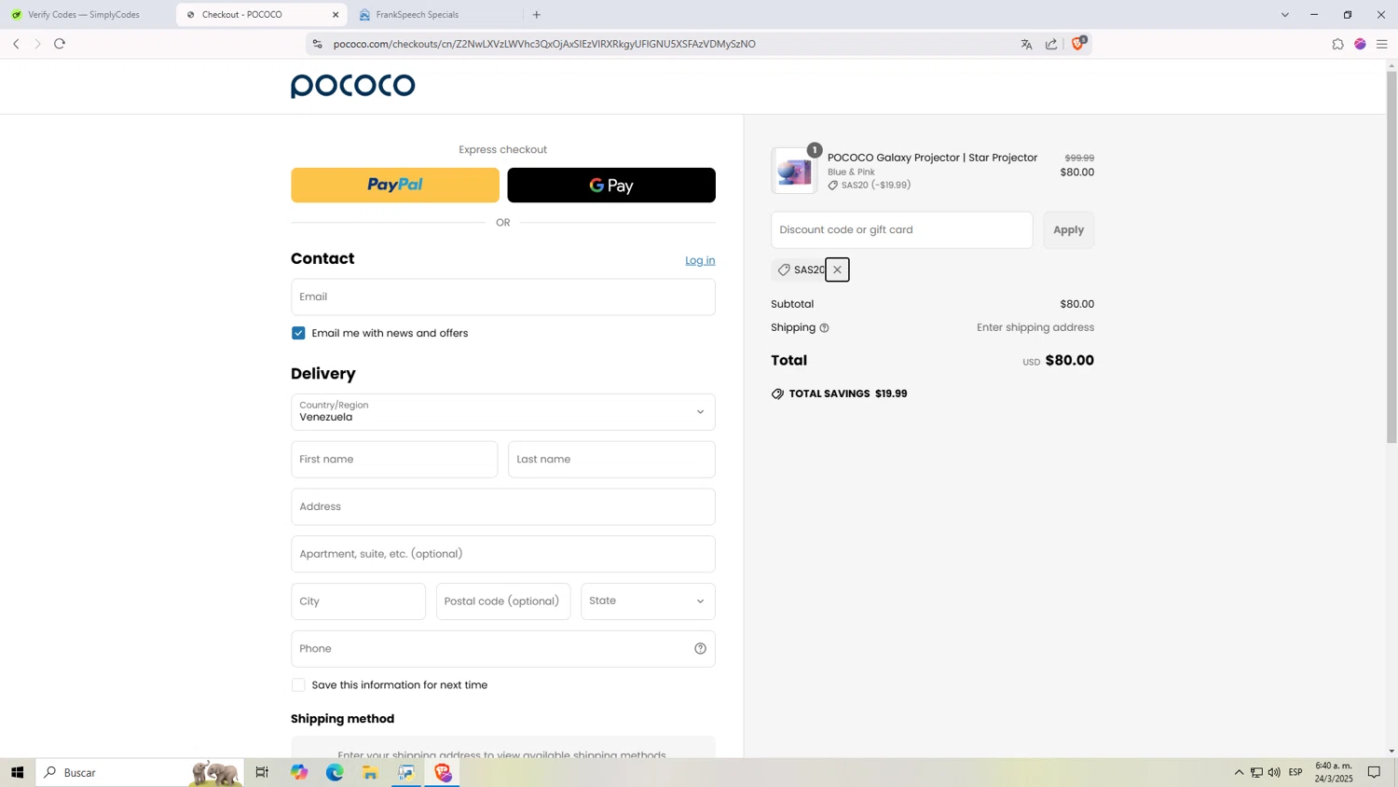Click the POCOCO logo
The image size is (1398, 787).
point(353,86)
